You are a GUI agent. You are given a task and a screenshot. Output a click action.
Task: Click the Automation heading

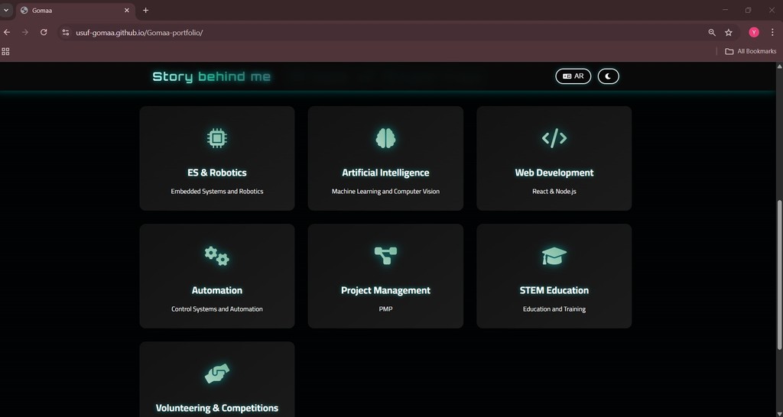216,290
